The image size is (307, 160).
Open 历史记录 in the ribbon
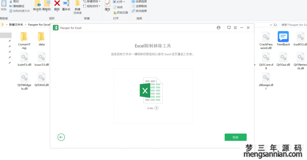(x=121, y=13)
